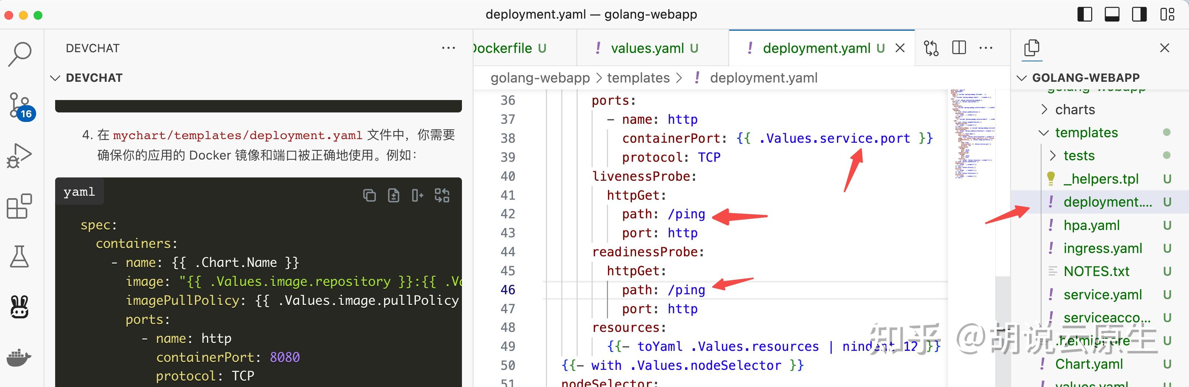Viewport: 1189px width, 387px height.
Task: Select the Testing flask icon
Action: (19, 256)
